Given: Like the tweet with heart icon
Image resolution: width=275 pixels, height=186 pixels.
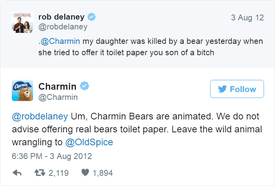Looking at the screenshot, I should [85, 172].
